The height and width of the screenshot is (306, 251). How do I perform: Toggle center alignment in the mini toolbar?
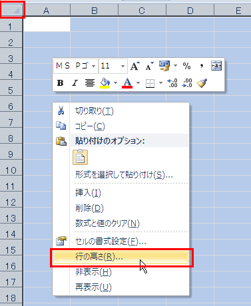[90, 83]
